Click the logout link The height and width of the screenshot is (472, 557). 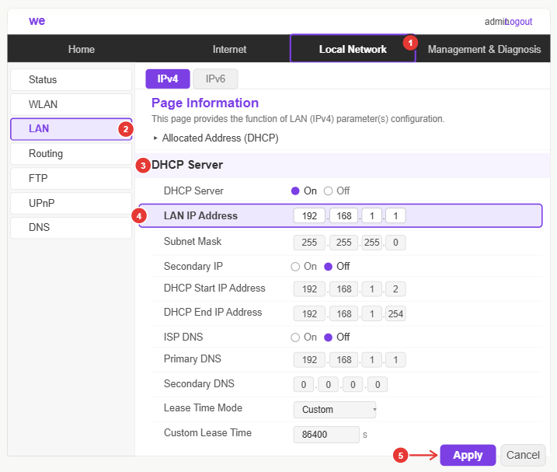[519, 22]
